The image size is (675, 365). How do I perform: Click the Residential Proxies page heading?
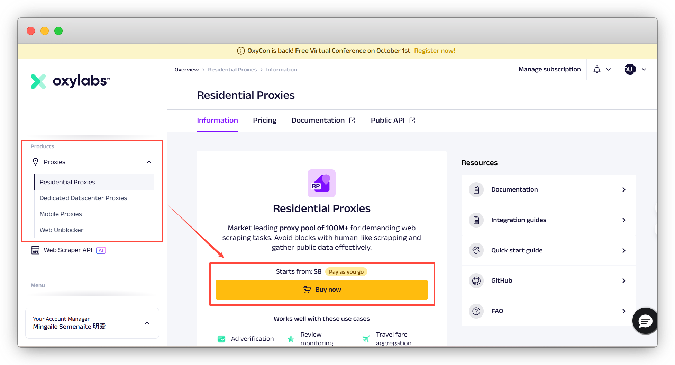point(246,95)
